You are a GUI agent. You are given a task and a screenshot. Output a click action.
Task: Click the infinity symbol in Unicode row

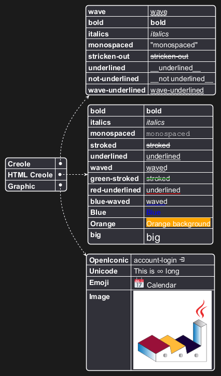[160, 271]
